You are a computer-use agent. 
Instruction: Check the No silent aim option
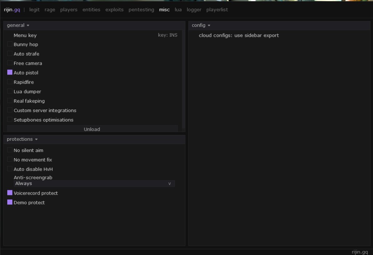tap(10, 150)
